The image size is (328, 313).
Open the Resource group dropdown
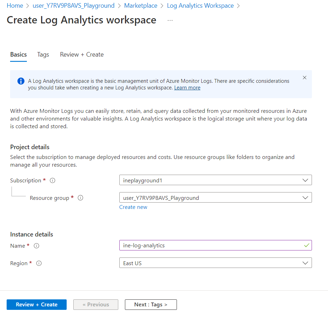pos(215,198)
